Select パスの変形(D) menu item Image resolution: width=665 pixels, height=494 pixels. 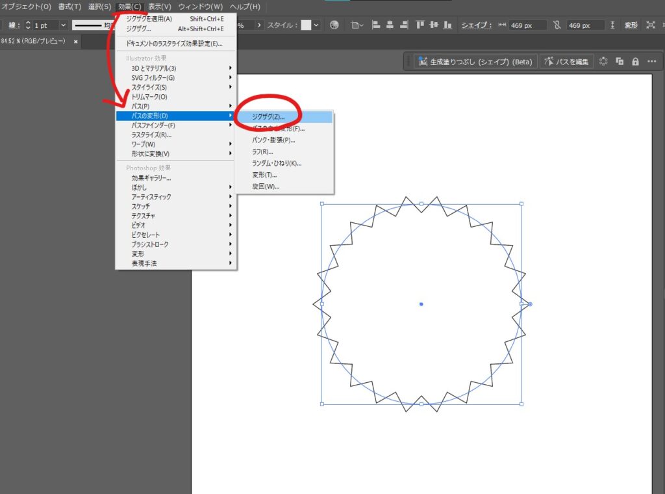click(176, 116)
